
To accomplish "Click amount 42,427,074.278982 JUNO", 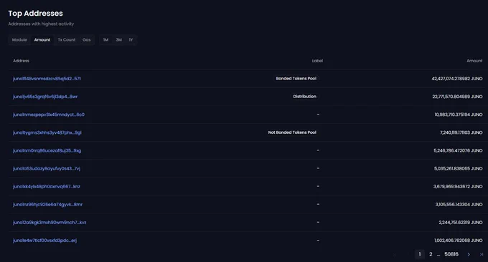I will tap(457, 79).
